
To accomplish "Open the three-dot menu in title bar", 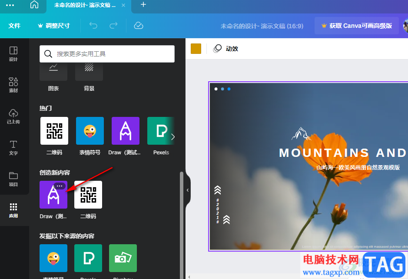I will pyautogui.click(x=10, y=5).
